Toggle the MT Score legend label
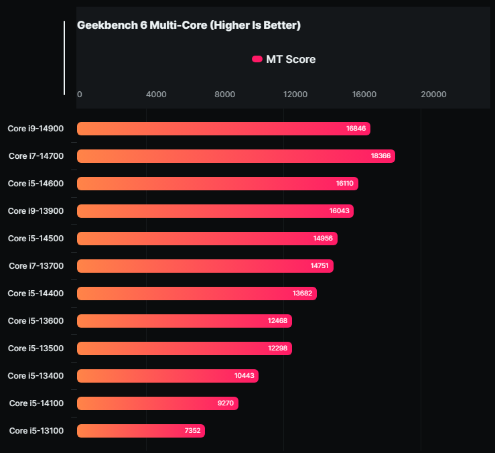Screen dimensions: 495x453 pos(291,60)
